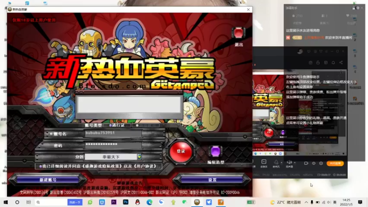Image resolution: width=368 pixels, height=207 pixels.
Task: Open the 用户协议 user agreement link
Action: tap(144, 166)
